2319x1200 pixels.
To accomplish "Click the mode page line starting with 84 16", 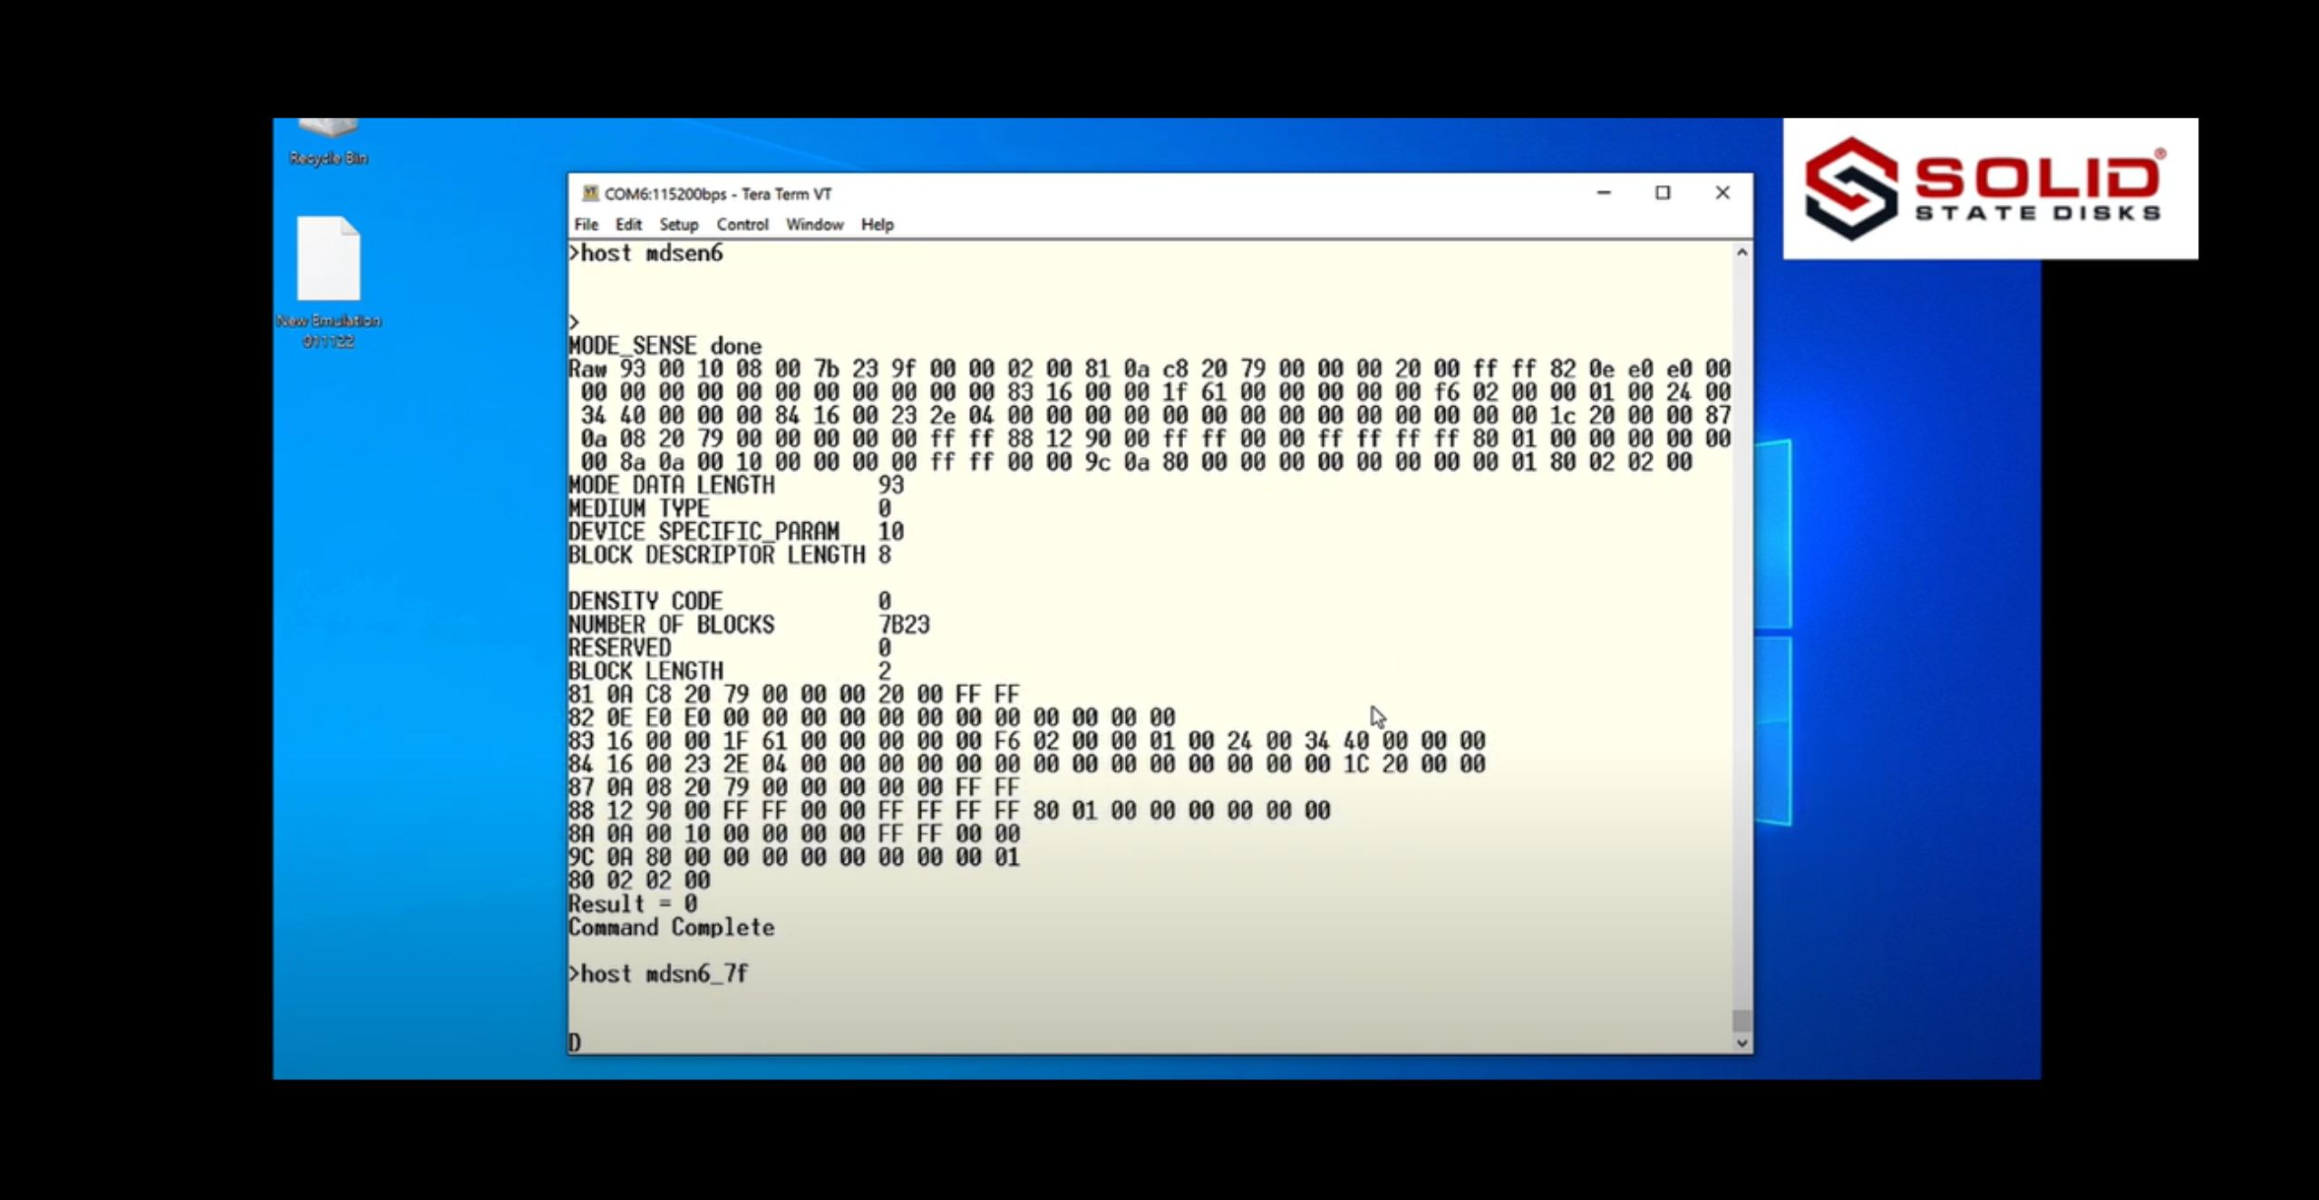I will click(x=1027, y=765).
